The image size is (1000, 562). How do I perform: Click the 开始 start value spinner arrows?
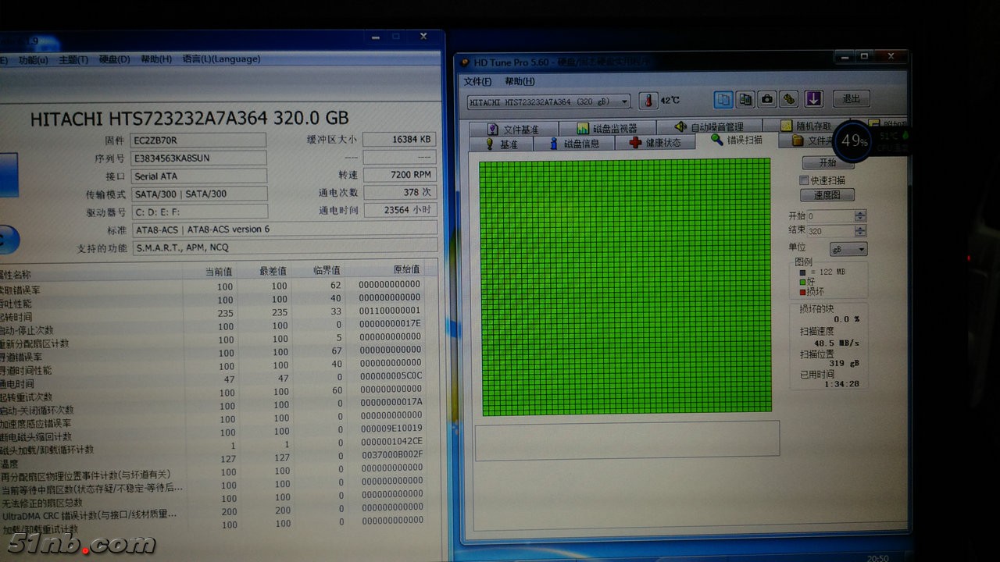click(x=860, y=215)
